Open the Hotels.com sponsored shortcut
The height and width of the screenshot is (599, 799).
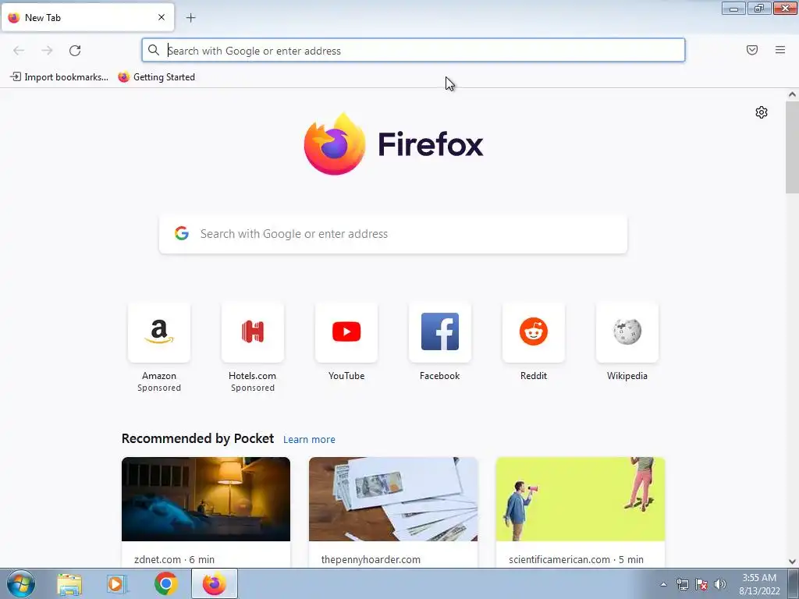253,332
